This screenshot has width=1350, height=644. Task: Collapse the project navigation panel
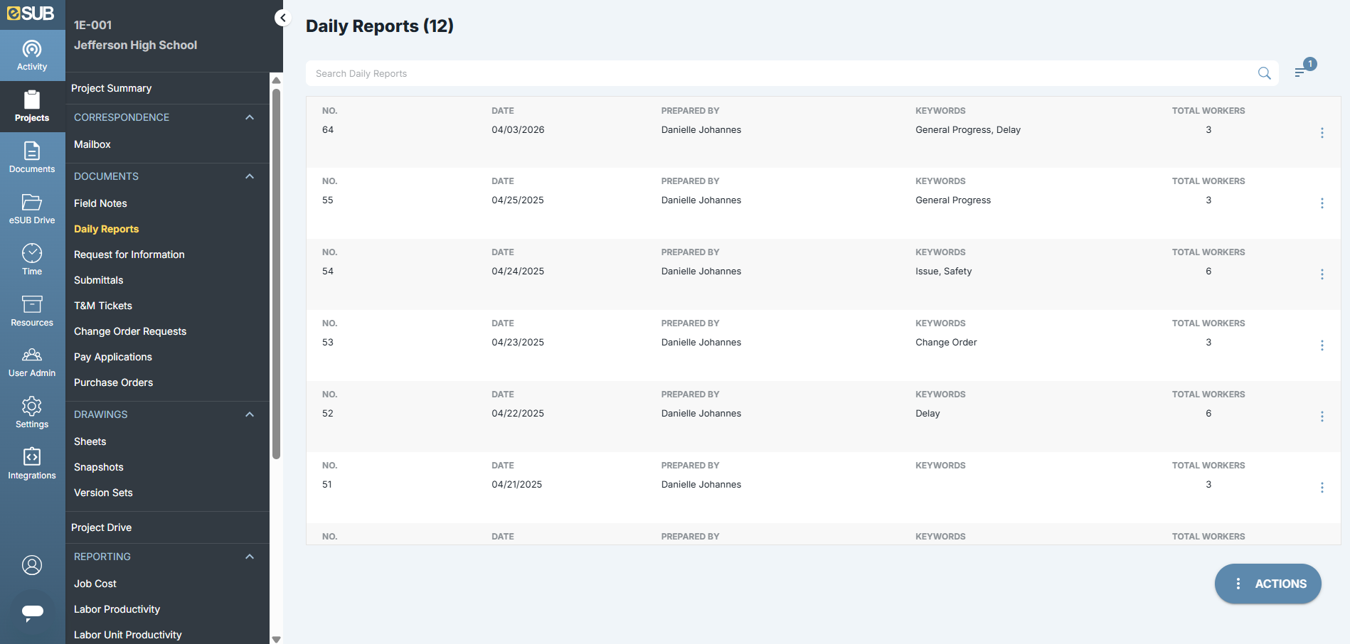coord(282,18)
